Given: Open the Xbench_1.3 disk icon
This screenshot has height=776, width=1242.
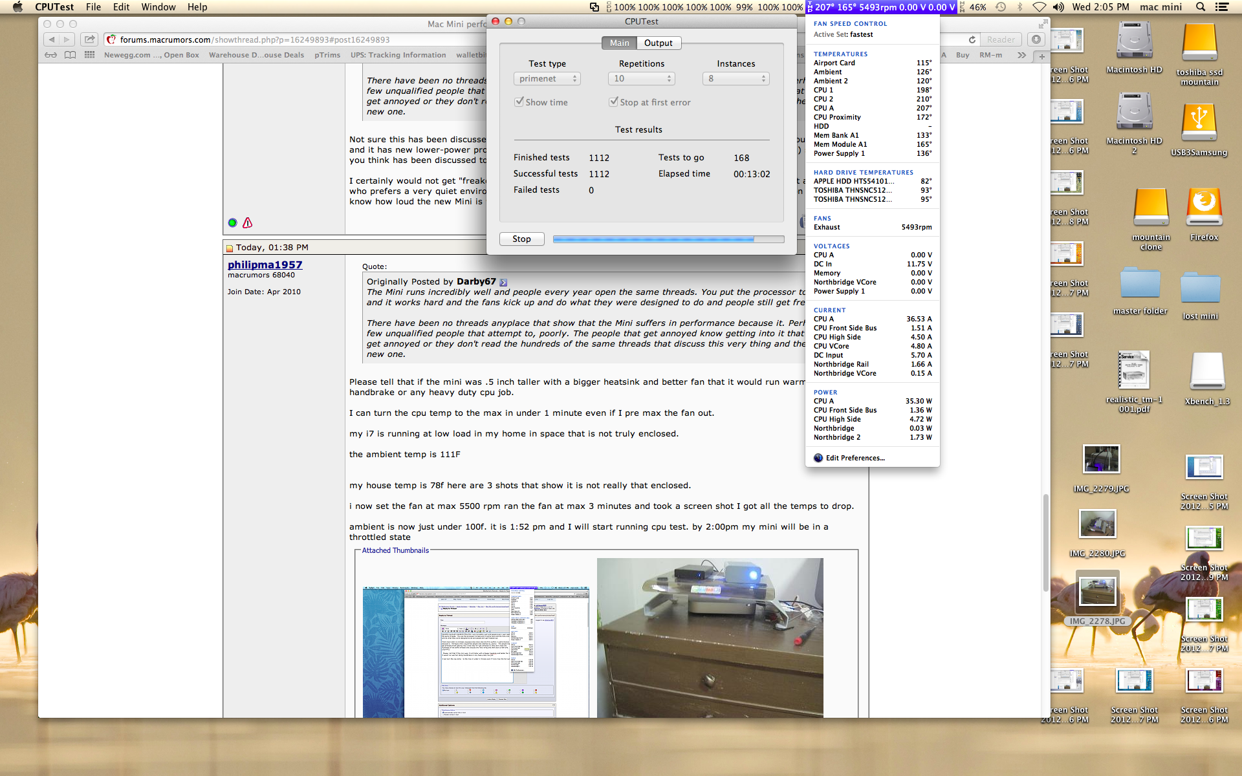Looking at the screenshot, I should [x=1206, y=372].
